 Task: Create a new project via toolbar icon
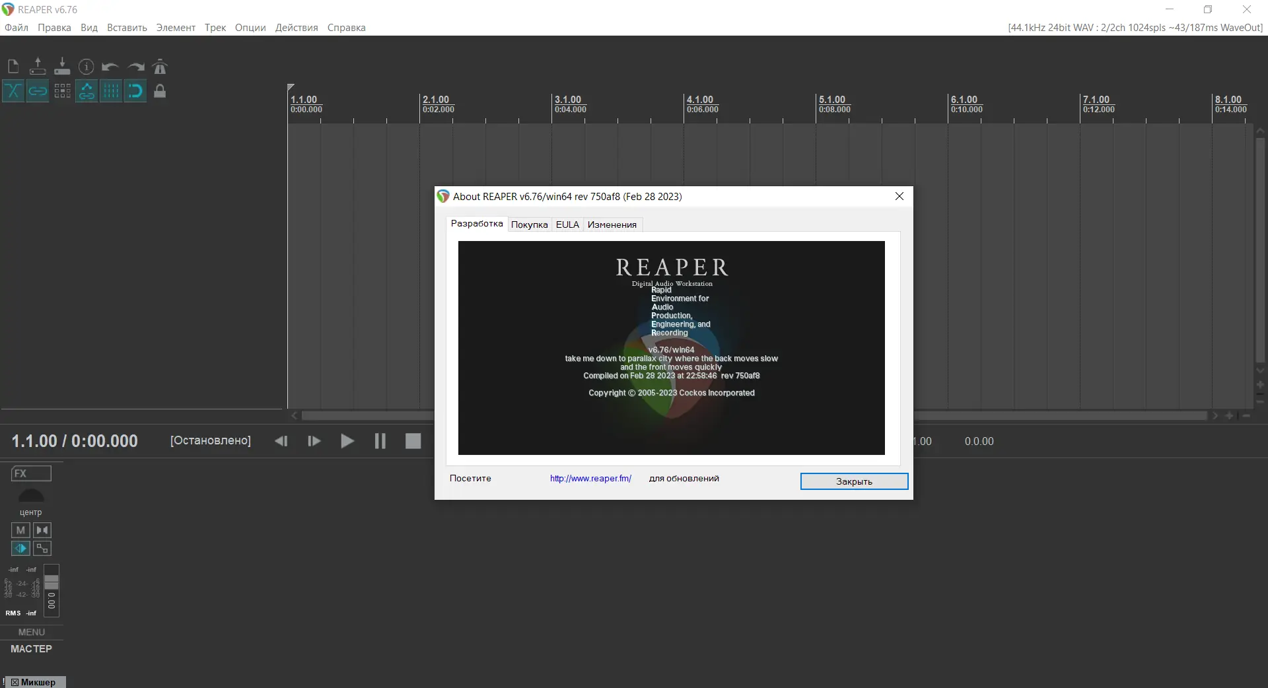(13, 67)
